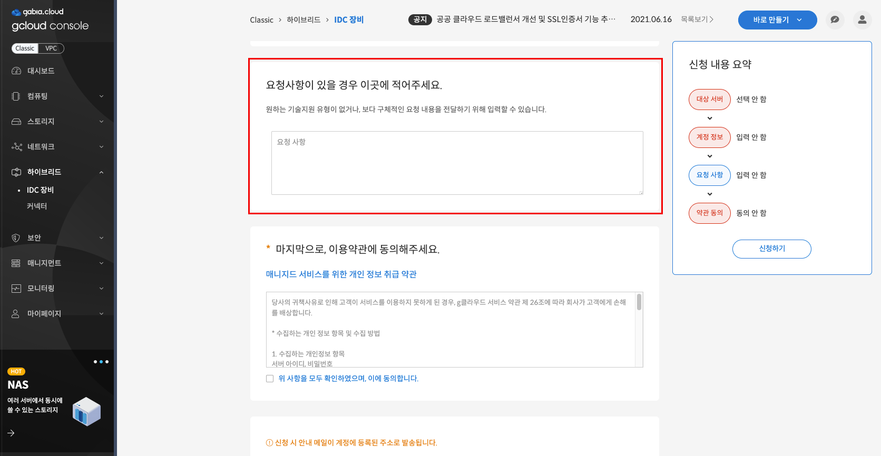
Task: Switch console to Classic mode
Action: point(25,48)
